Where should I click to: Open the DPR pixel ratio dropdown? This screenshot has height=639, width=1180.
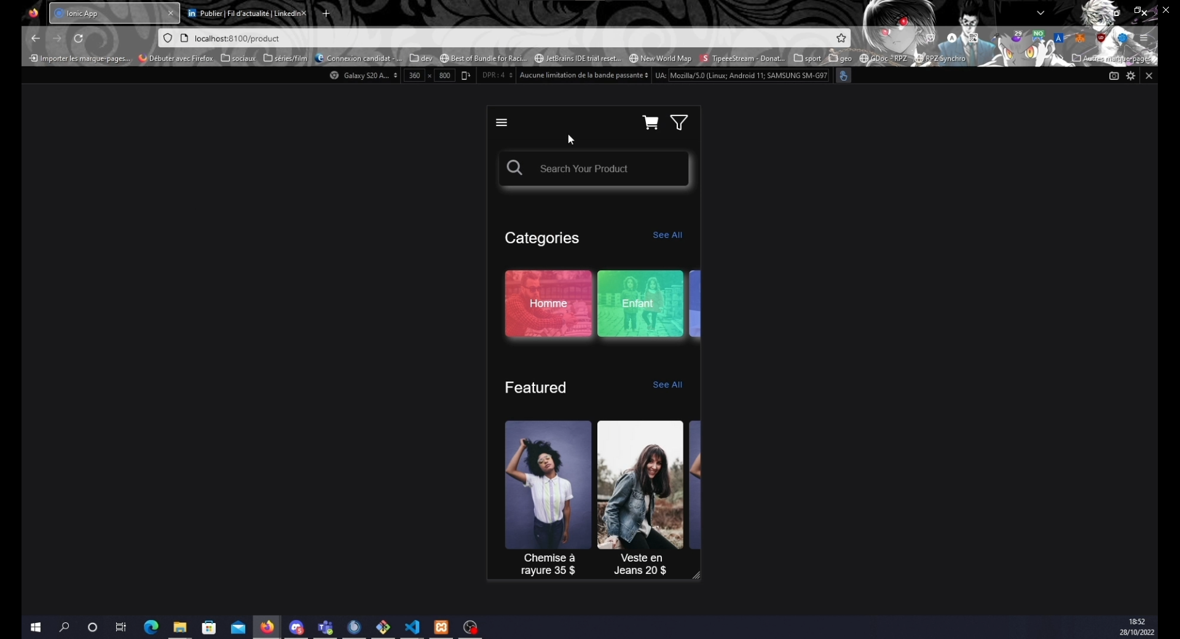tap(497, 76)
